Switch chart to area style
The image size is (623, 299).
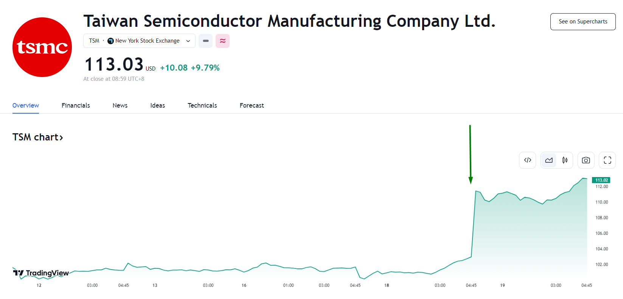click(549, 160)
